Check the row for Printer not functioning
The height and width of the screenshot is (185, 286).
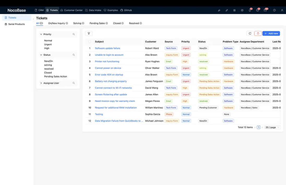(89, 61)
